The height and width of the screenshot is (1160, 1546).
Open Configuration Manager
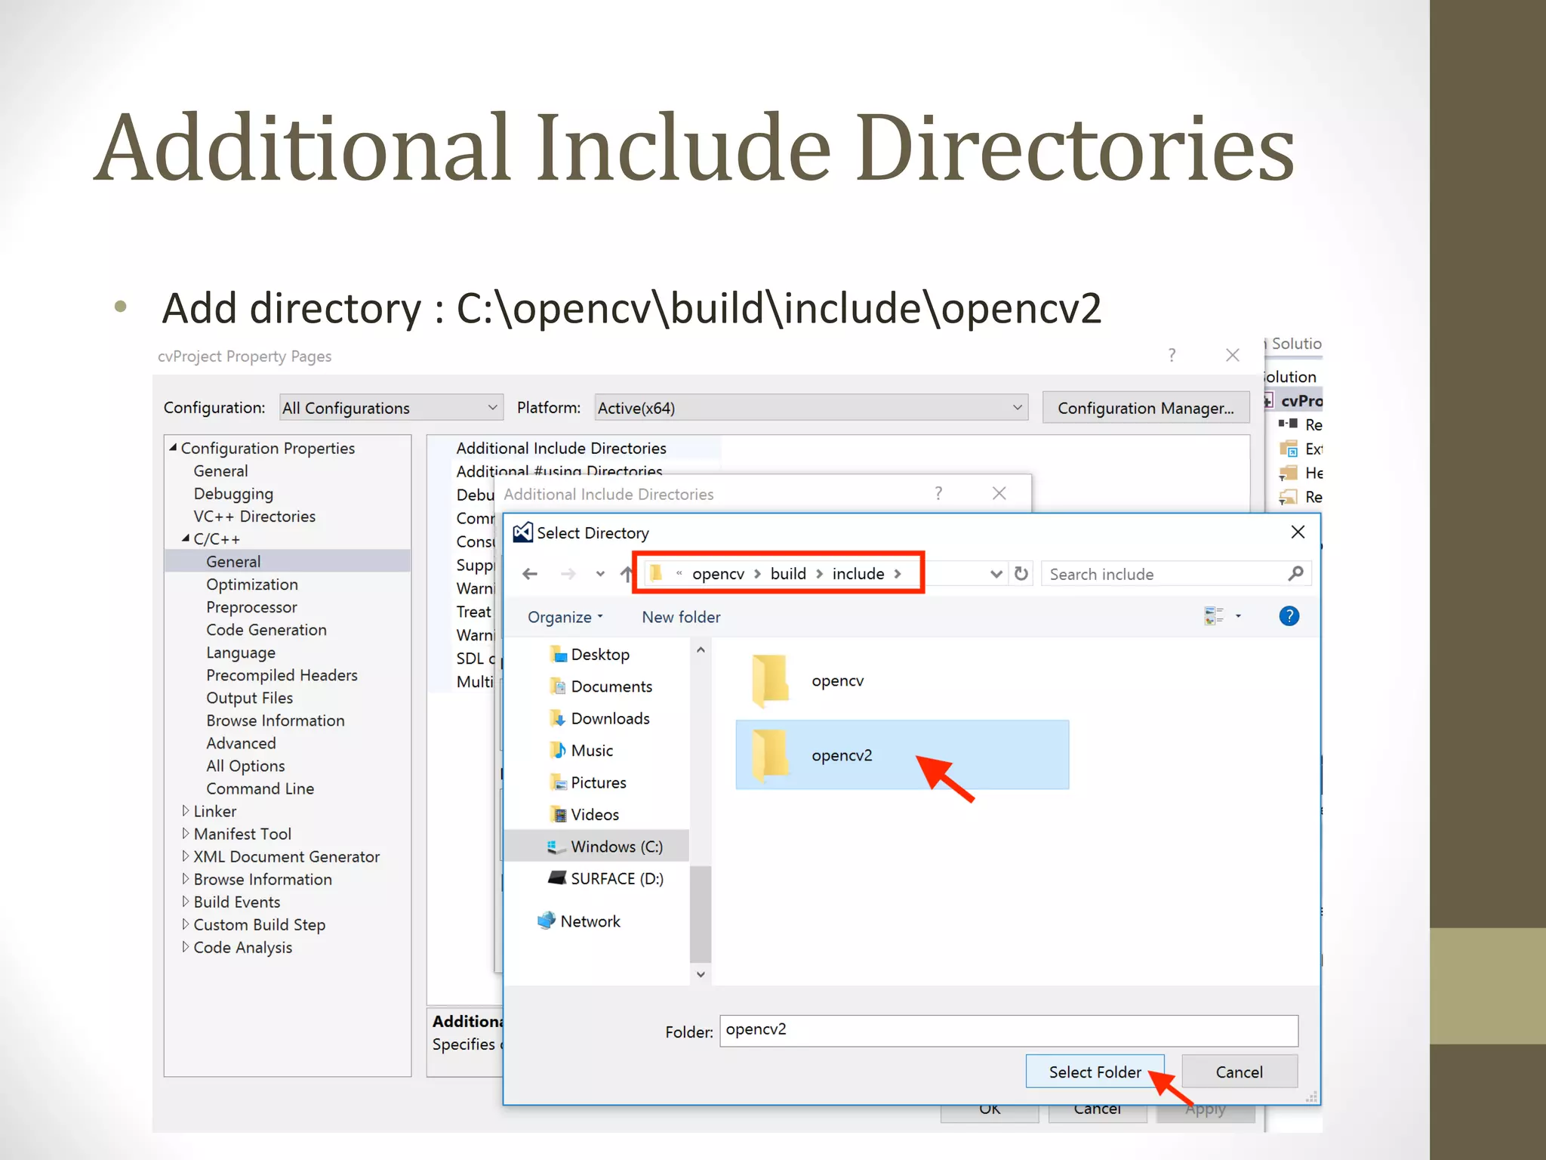point(1144,408)
